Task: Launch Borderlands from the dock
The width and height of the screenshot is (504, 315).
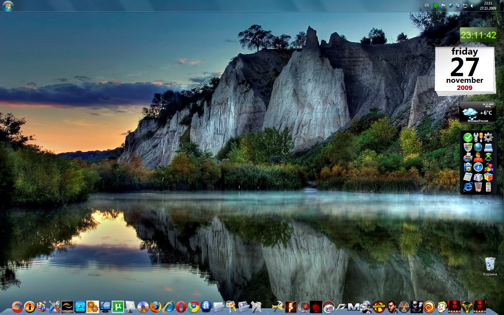Action: (379, 307)
